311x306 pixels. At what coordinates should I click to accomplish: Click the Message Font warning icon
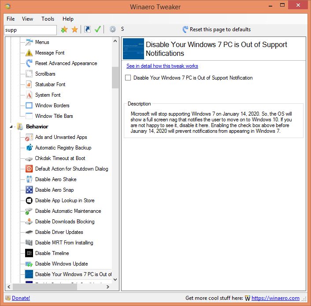pyautogui.click(x=29, y=53)
